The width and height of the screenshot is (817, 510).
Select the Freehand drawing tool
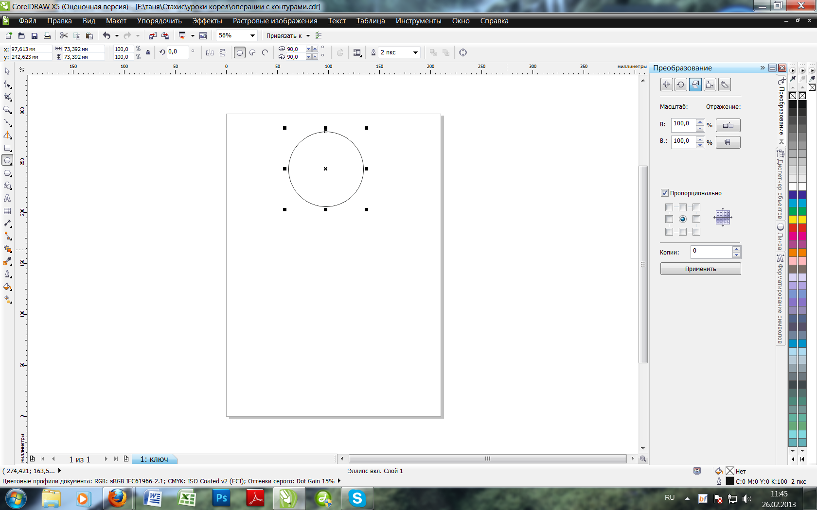[x=7, y=122]
